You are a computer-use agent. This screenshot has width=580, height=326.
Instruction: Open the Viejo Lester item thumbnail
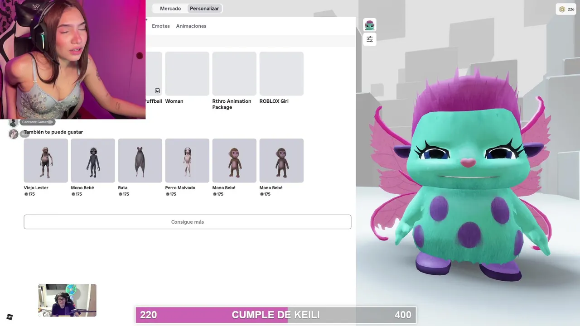[46, 161]
